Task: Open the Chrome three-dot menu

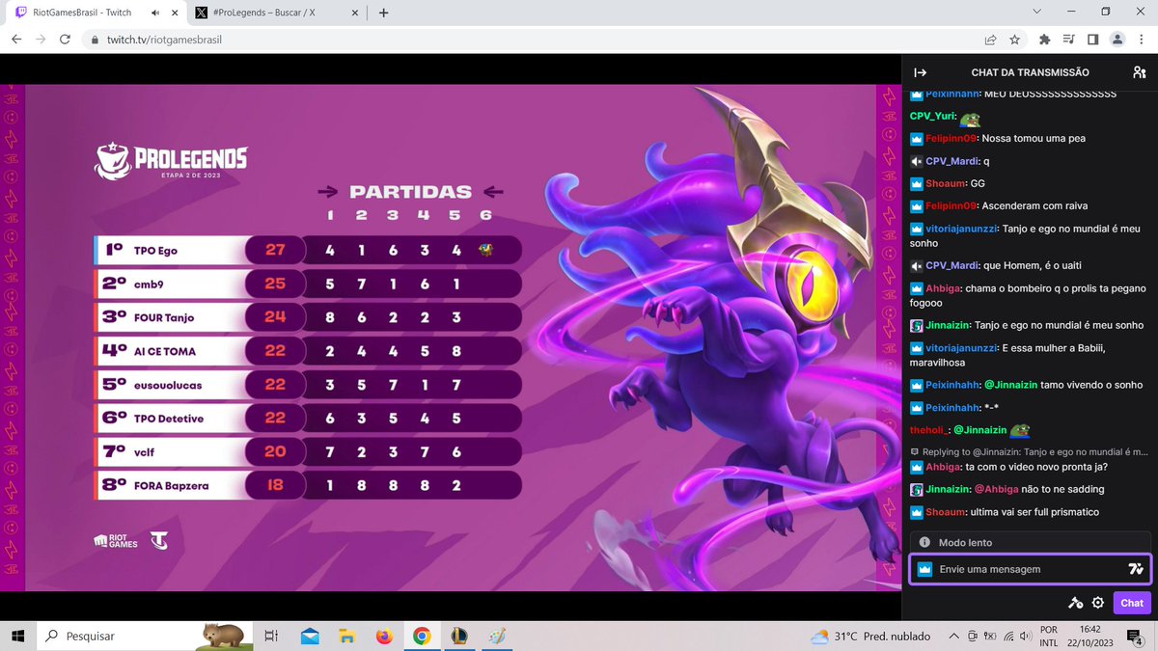Action: [1142, 40]
